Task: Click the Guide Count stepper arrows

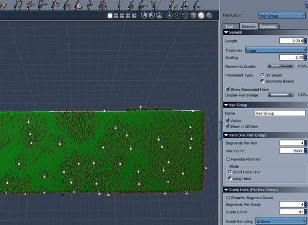Action: [305, 212]
